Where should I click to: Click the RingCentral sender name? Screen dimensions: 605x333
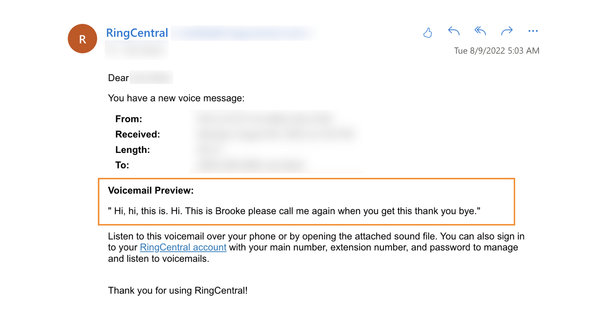pos(137,33)
